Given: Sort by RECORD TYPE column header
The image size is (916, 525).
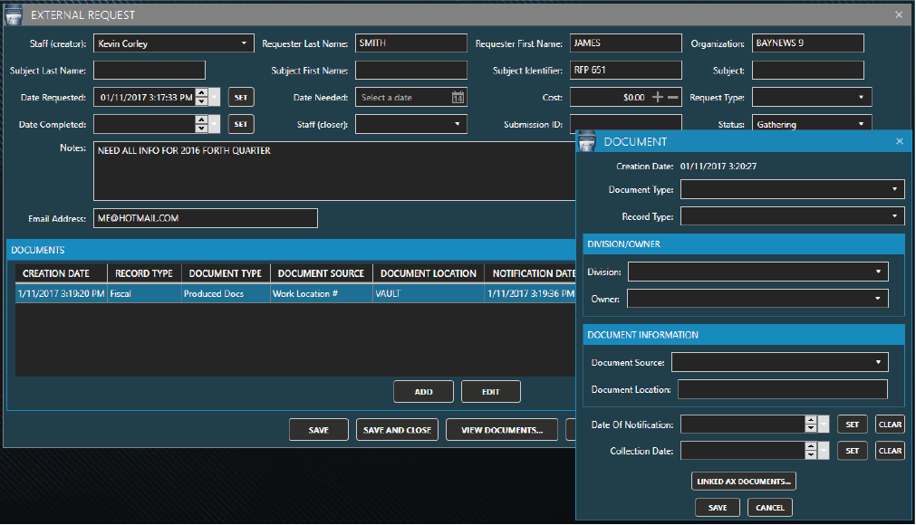Looking at the screenshot, I should pos(144,273).
